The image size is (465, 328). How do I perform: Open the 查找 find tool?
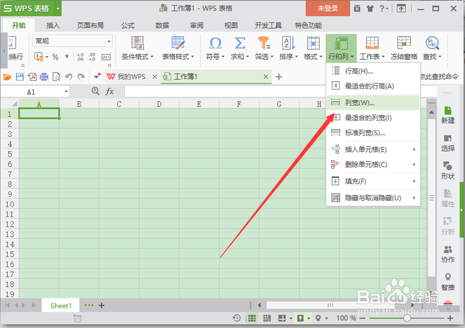(x=434, y=42)
